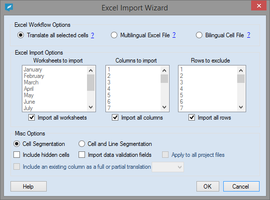
Task: Click the app logo icon in title bar
Action: point(9,7)
